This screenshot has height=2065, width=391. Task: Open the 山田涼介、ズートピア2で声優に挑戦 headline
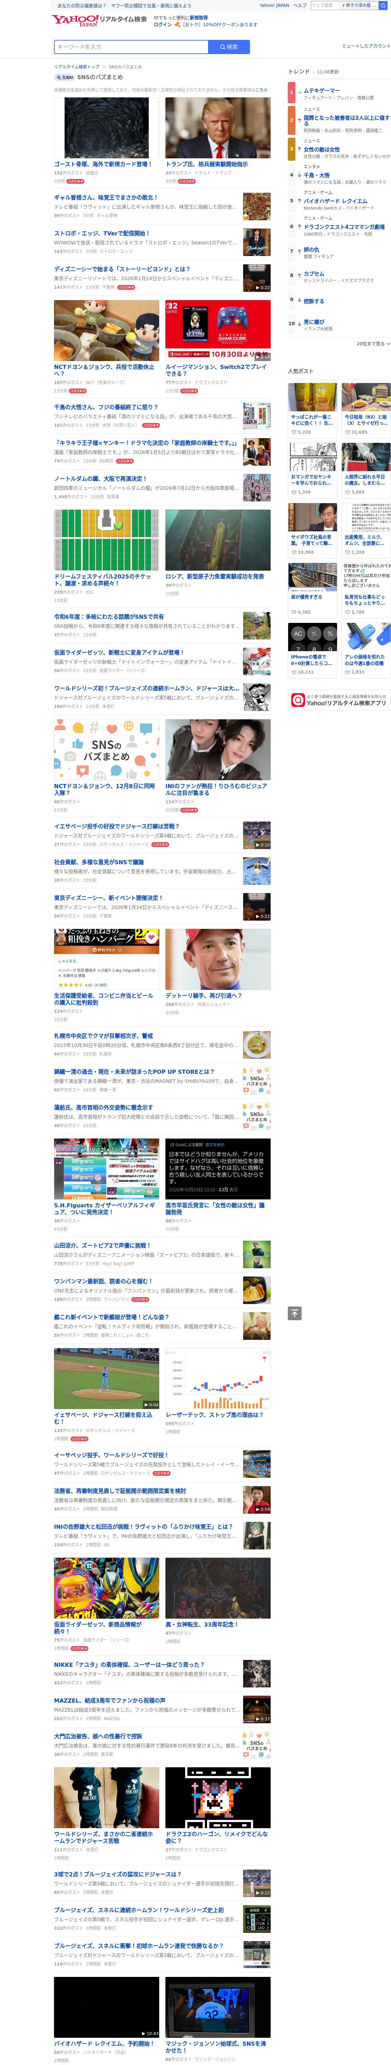click(x=102, y=1246)
